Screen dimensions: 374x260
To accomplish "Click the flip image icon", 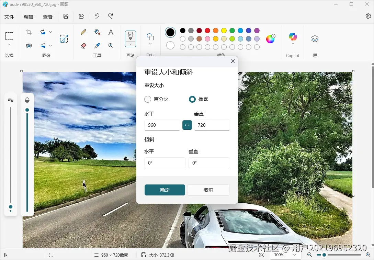I will (x=43, y=46).
